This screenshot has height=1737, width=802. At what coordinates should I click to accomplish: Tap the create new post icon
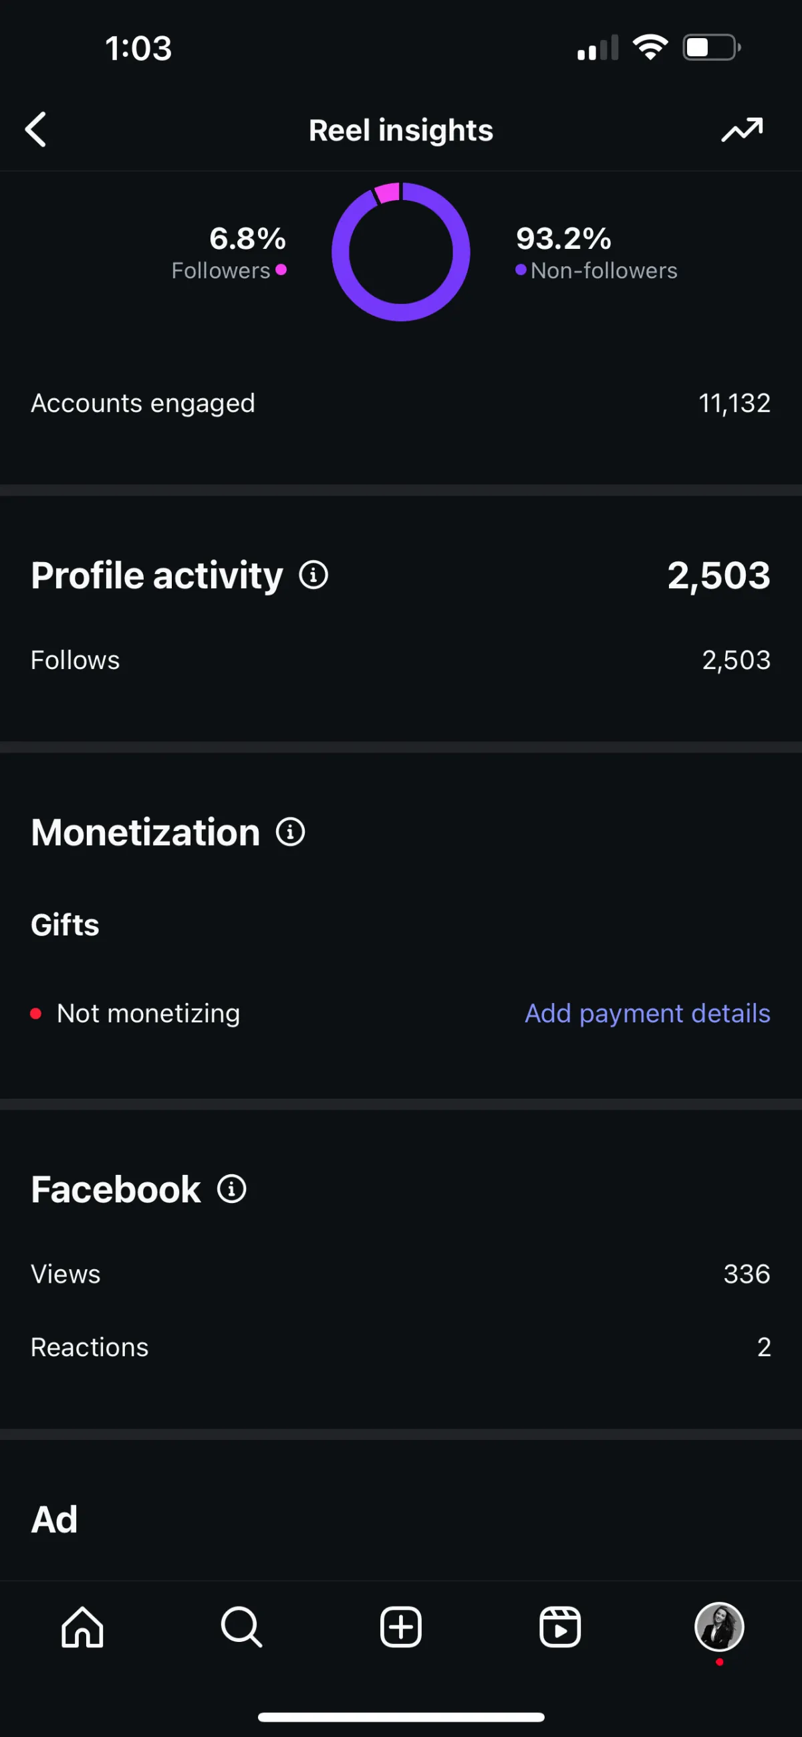[400, 1627]
